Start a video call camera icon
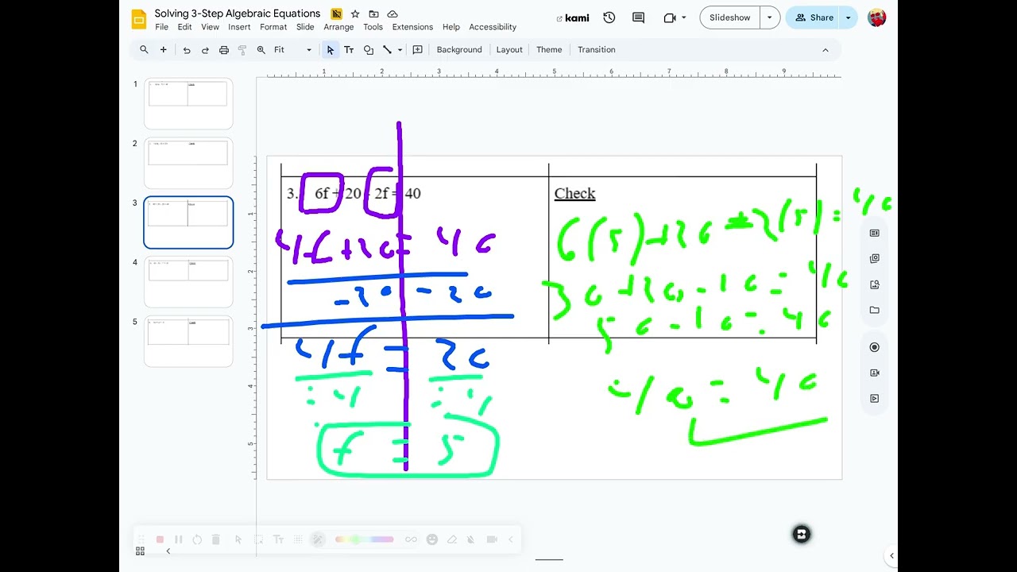This screenshot has width=1017, height=572. click(x=670, y=17)
